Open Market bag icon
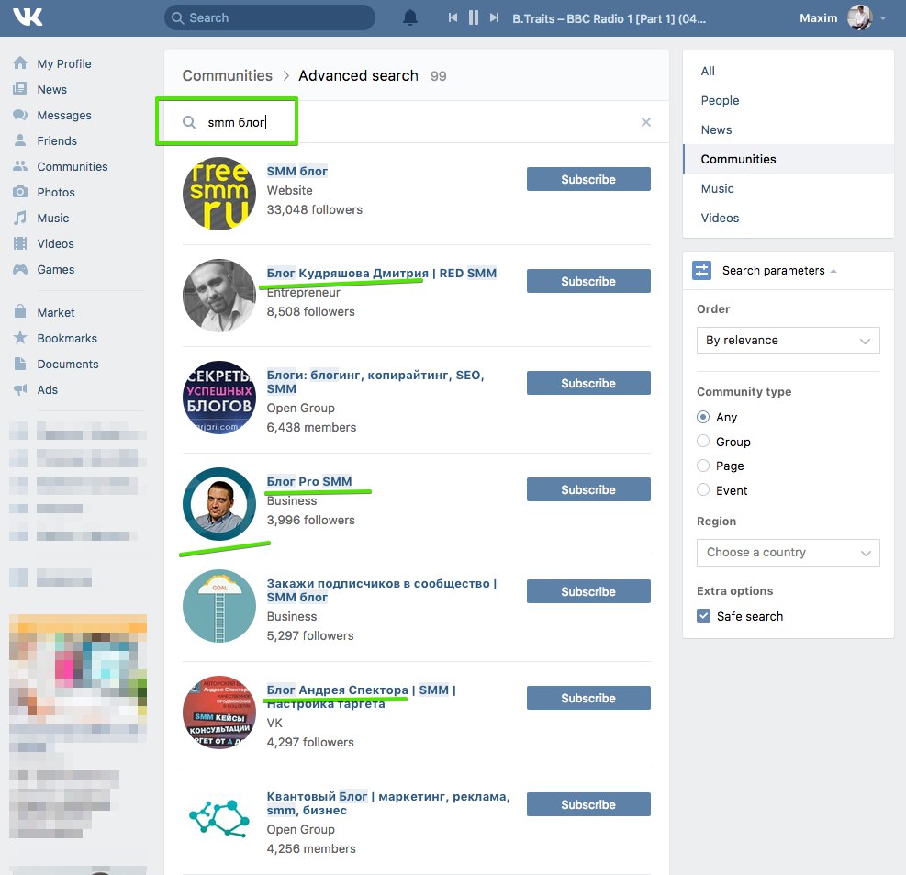Viewport: 906px width, 875px height. point(20,311)
